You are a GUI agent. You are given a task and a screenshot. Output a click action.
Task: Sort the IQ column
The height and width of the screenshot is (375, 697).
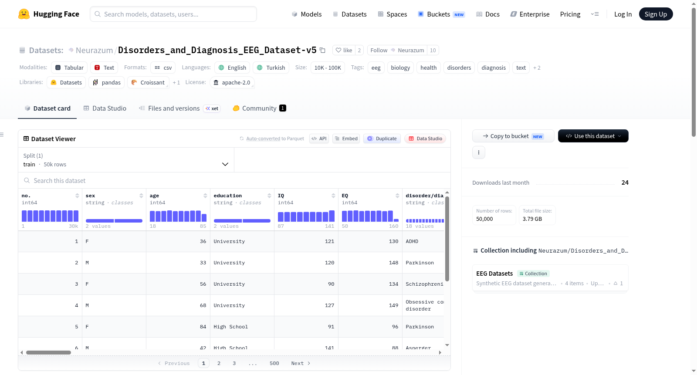click(333, 196)
